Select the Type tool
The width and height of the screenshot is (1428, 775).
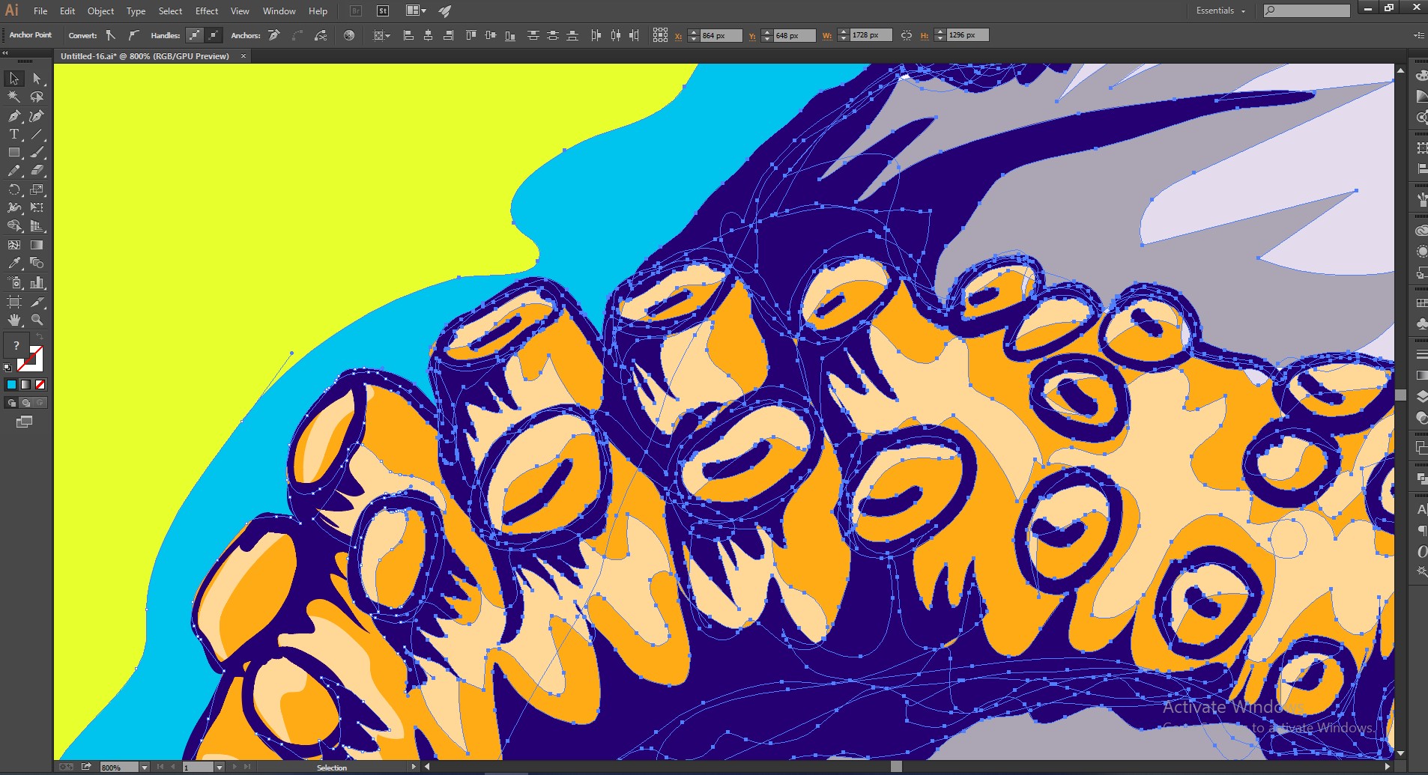(14, 134)
